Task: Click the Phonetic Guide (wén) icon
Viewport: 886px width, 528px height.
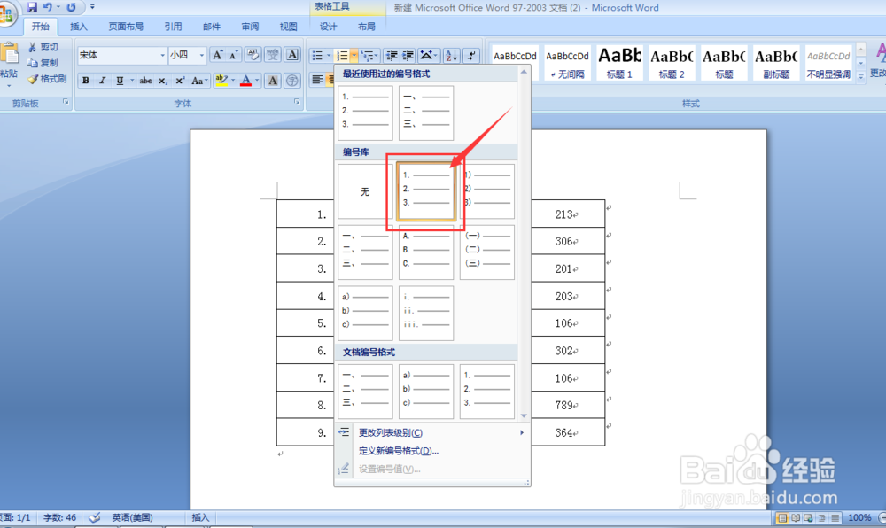Action: pos(273,55)
